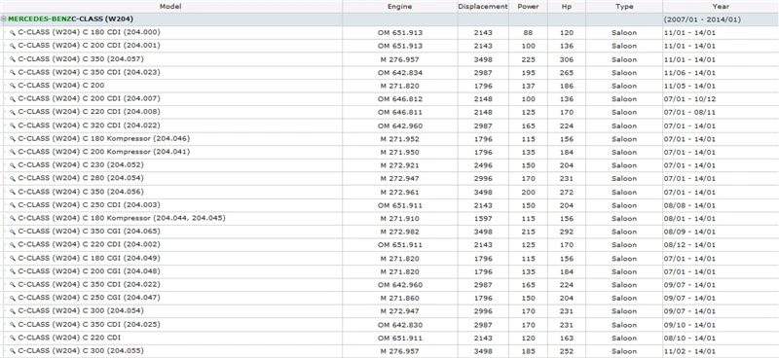
Task: Sort by the Model column header
Action: [171, 7]
